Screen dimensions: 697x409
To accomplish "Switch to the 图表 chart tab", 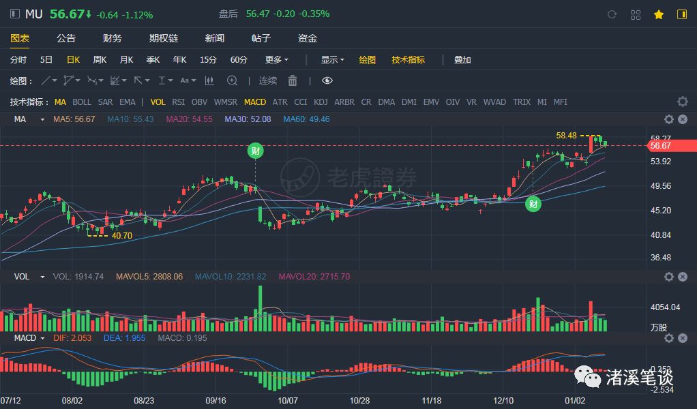I will pos(20,38).
